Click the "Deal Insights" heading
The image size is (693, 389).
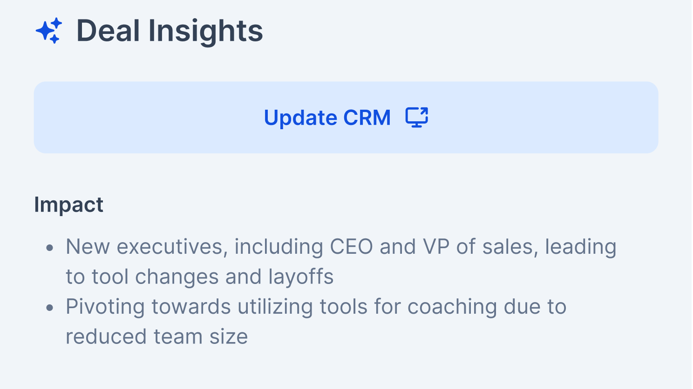point(170,31)
